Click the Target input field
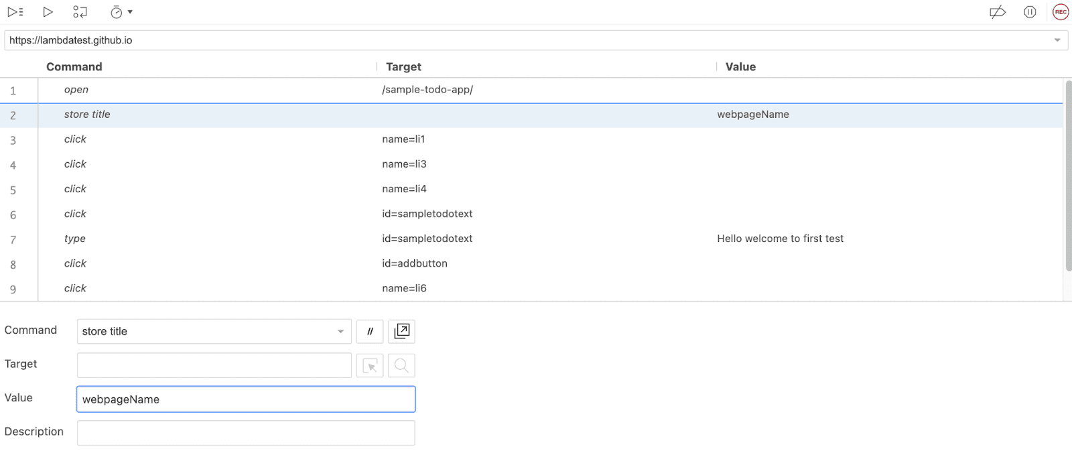The width and height of the screenshot is (1072, 461). [x=214, y=365]
